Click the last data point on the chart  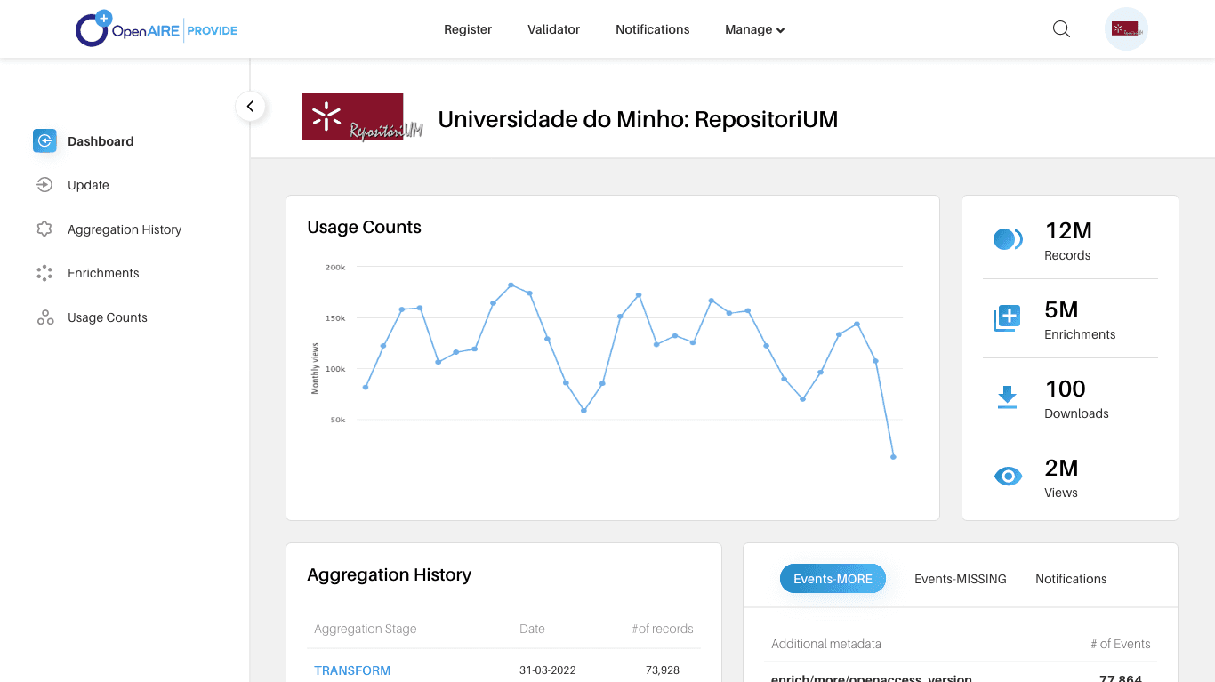point(893,457)
